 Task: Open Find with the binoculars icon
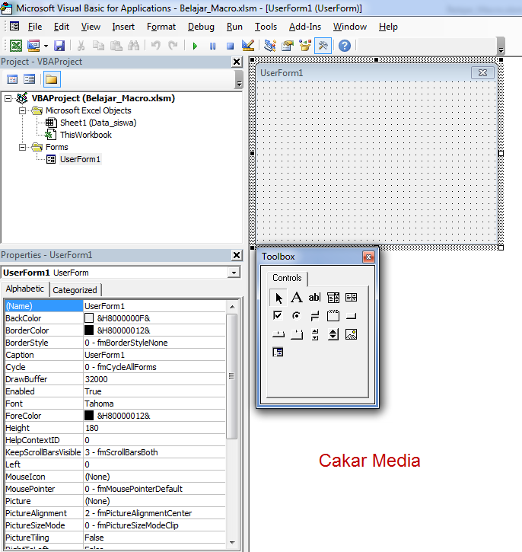(134, 46)
